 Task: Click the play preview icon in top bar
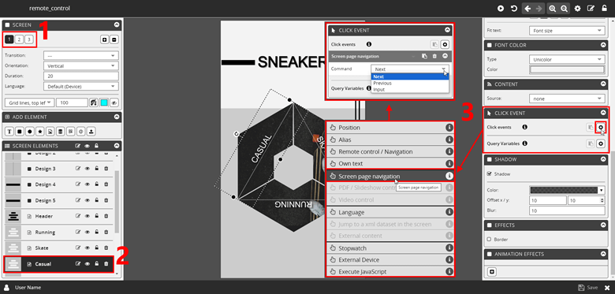coord(501,8)
